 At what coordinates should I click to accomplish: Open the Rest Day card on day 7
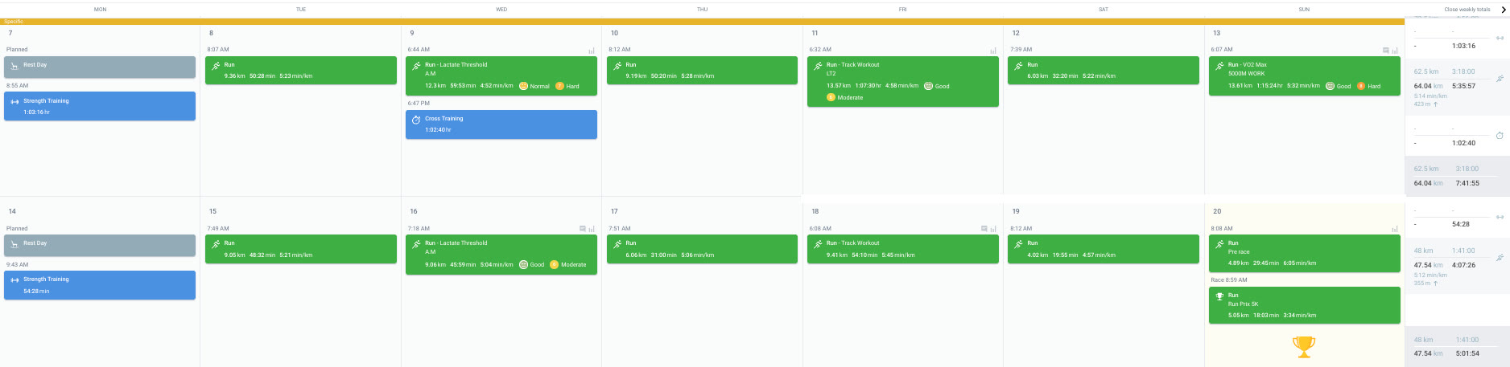[100, 67]
